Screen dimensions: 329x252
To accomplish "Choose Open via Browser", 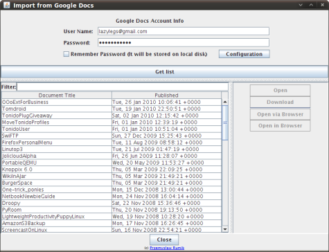I will point(280,114).
